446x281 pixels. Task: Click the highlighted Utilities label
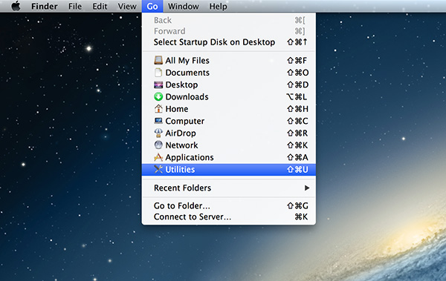click(180, 170)
